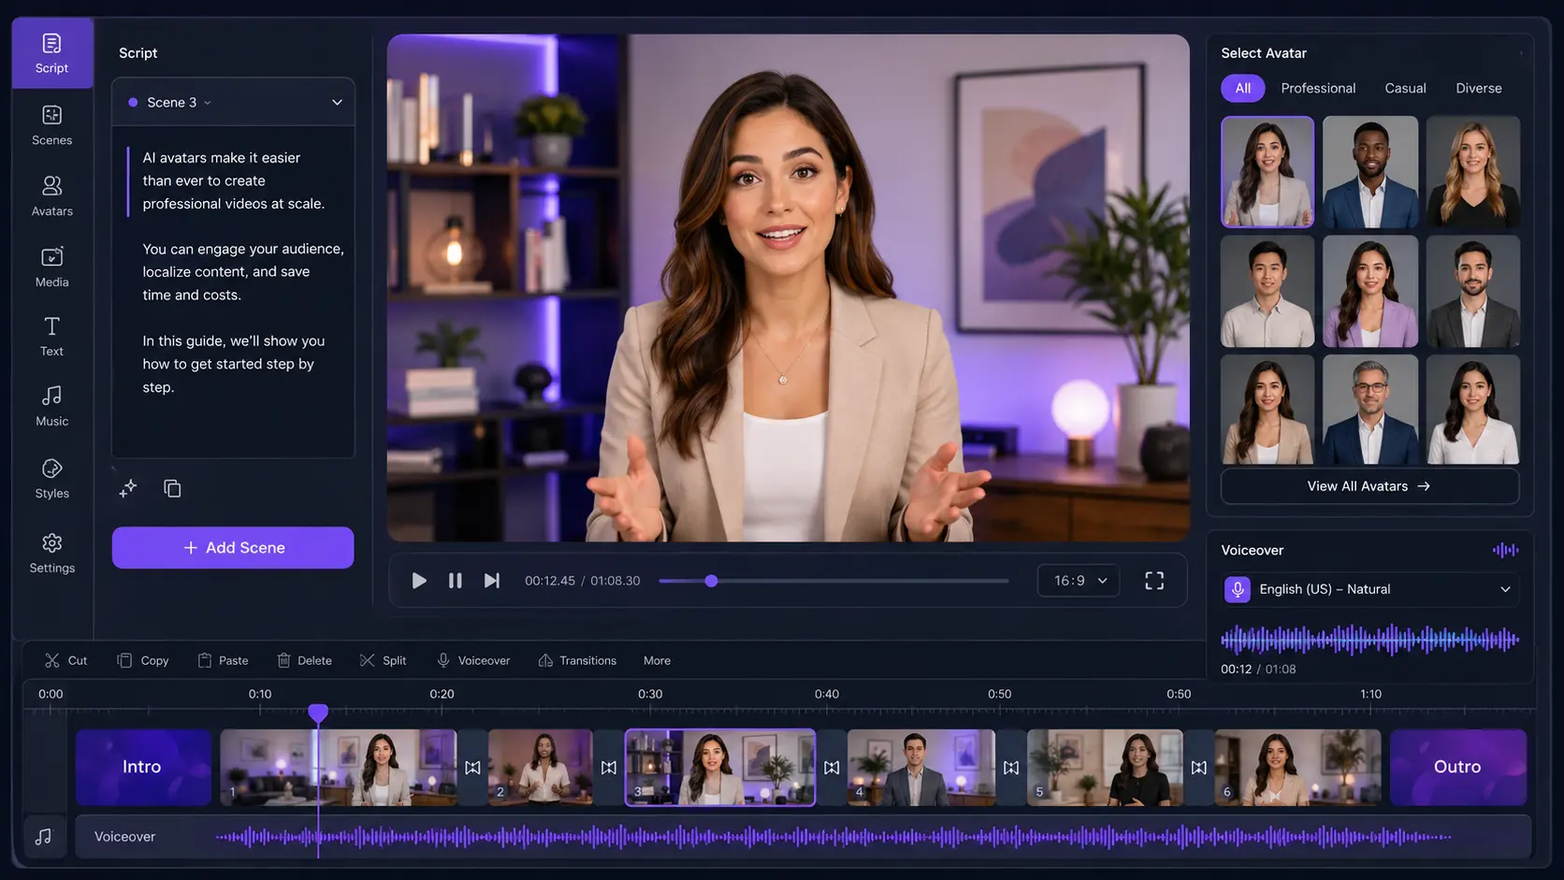1564x880 pixels.
Task: Open the Avatars sidebar section
Action: point(51,196)
